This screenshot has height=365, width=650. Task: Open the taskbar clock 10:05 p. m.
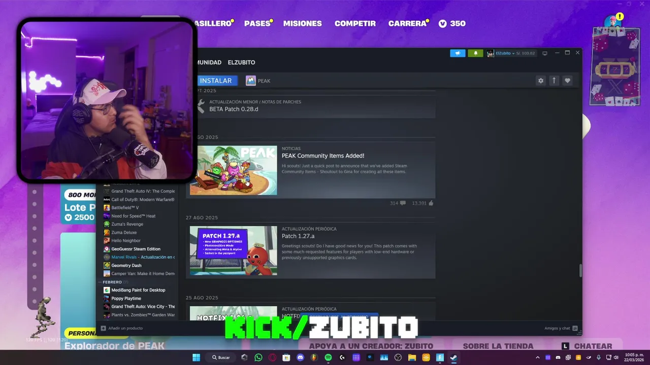click(635, 357)
